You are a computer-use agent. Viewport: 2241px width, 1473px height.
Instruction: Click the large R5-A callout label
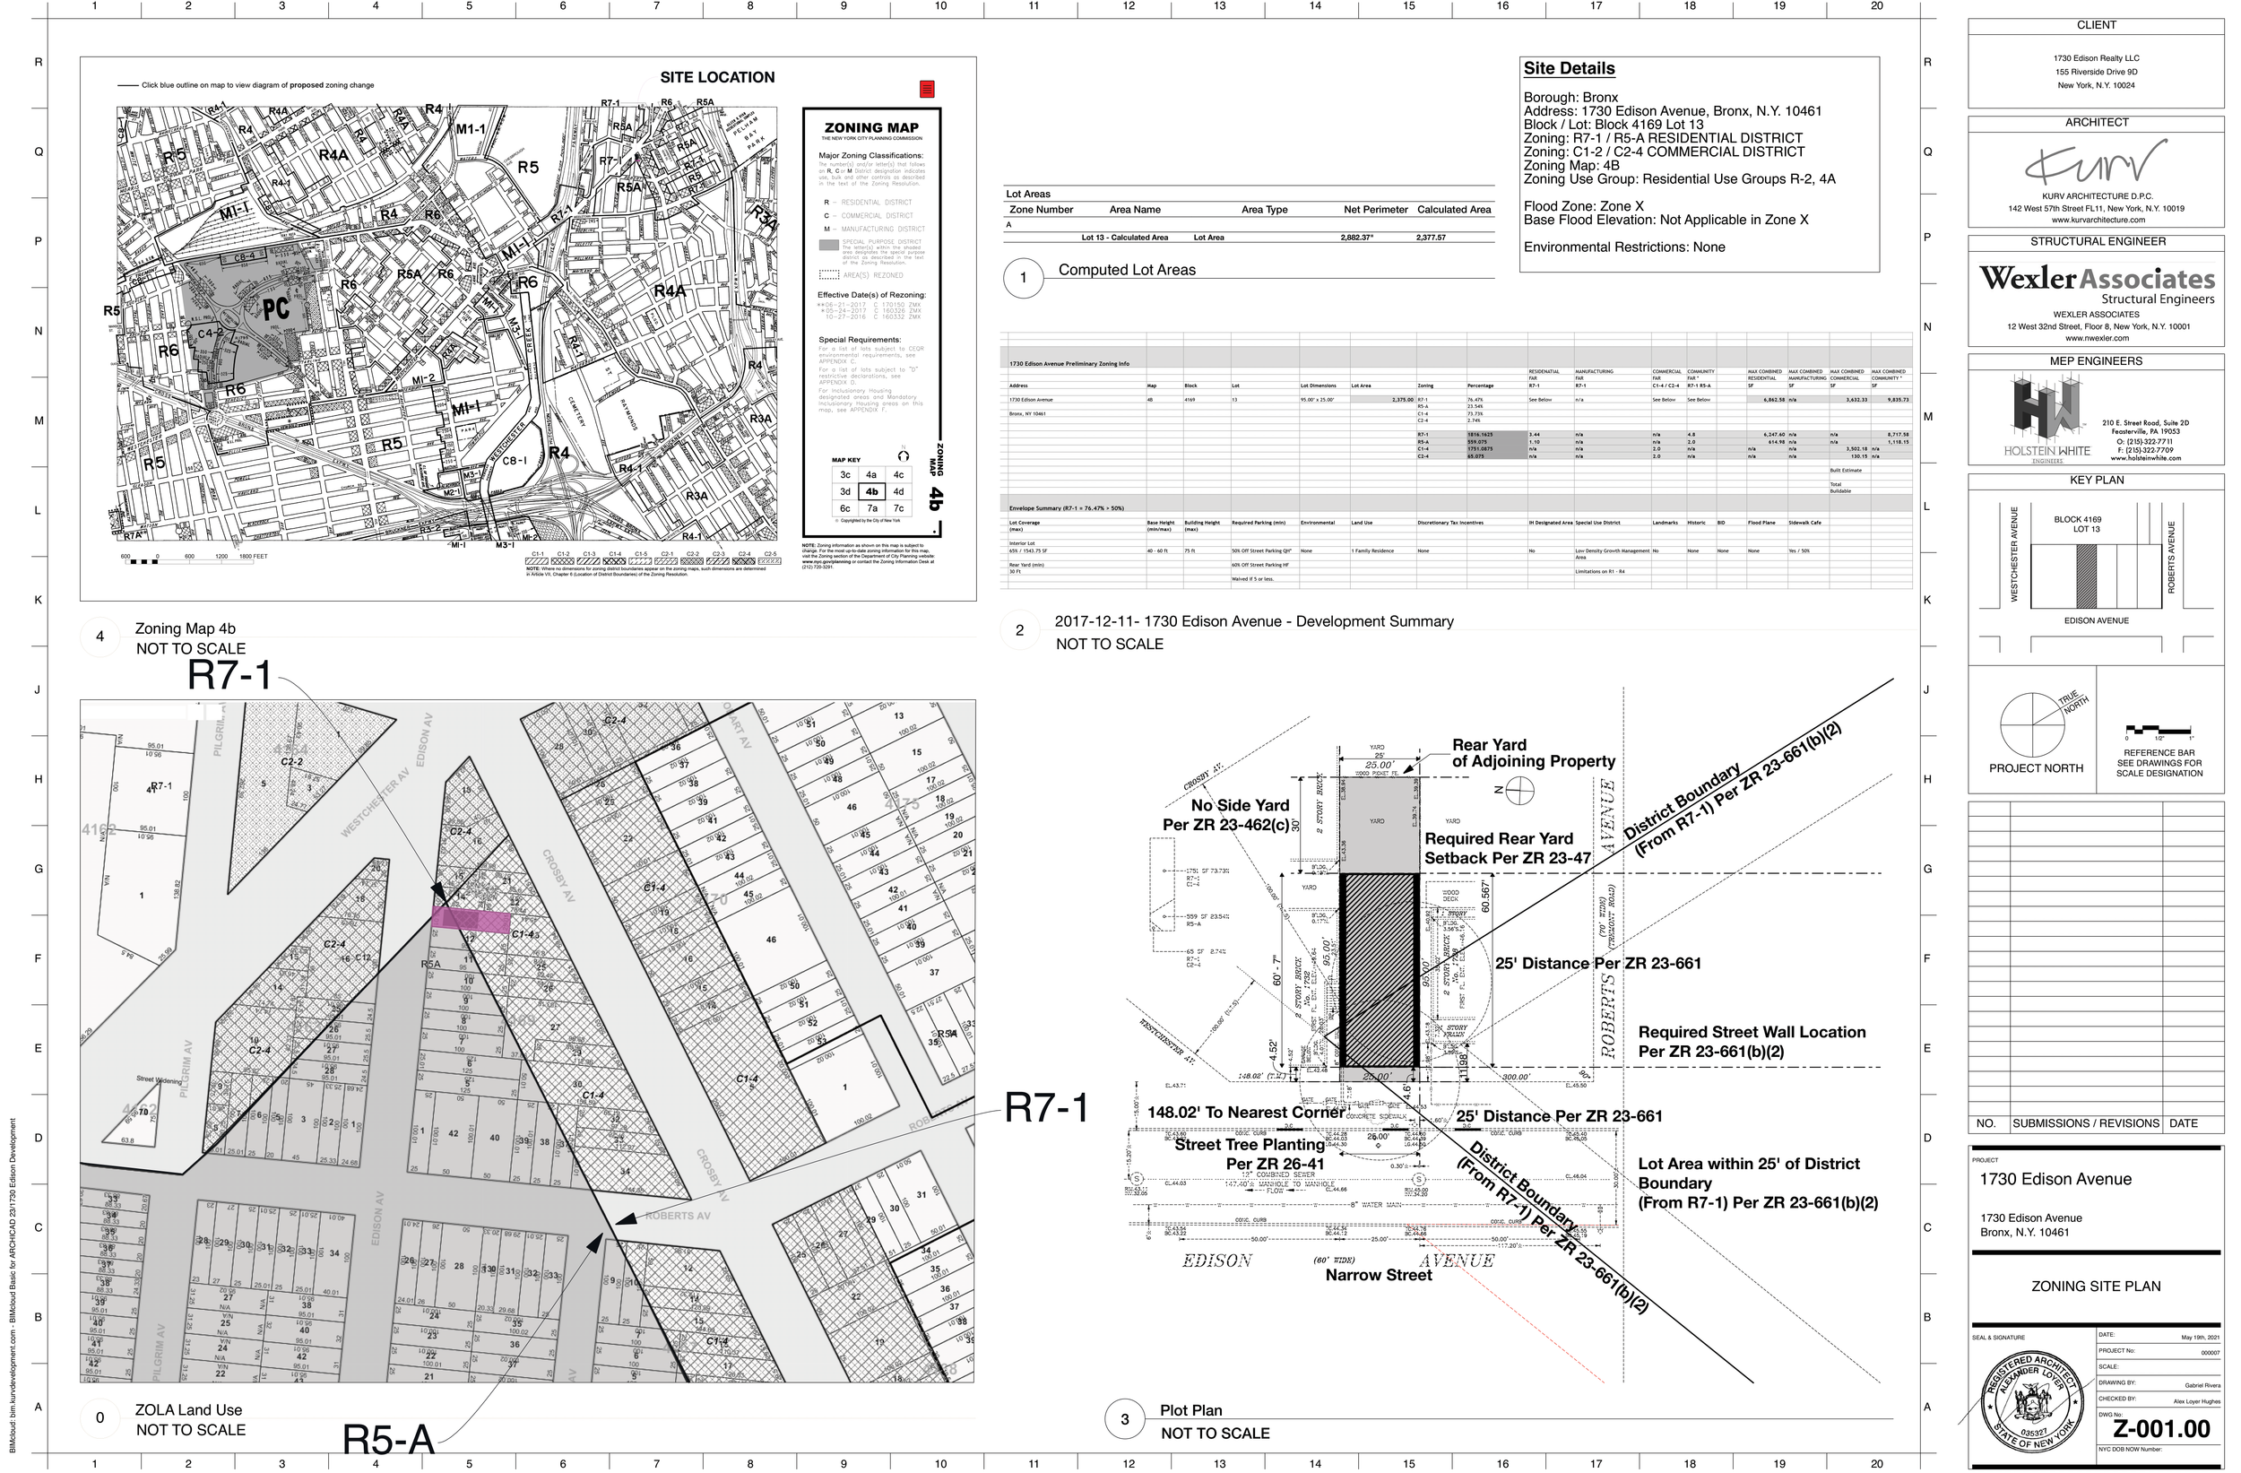click(388, 1441)
